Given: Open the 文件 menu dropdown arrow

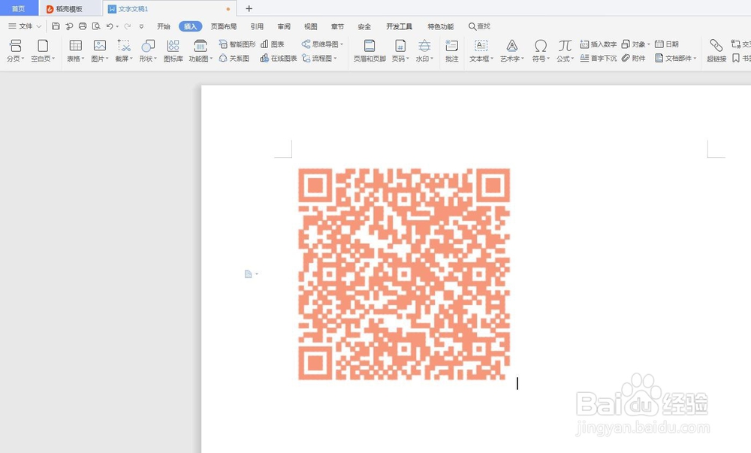Looking at the screenshot, I should click(x=39, y=26).
